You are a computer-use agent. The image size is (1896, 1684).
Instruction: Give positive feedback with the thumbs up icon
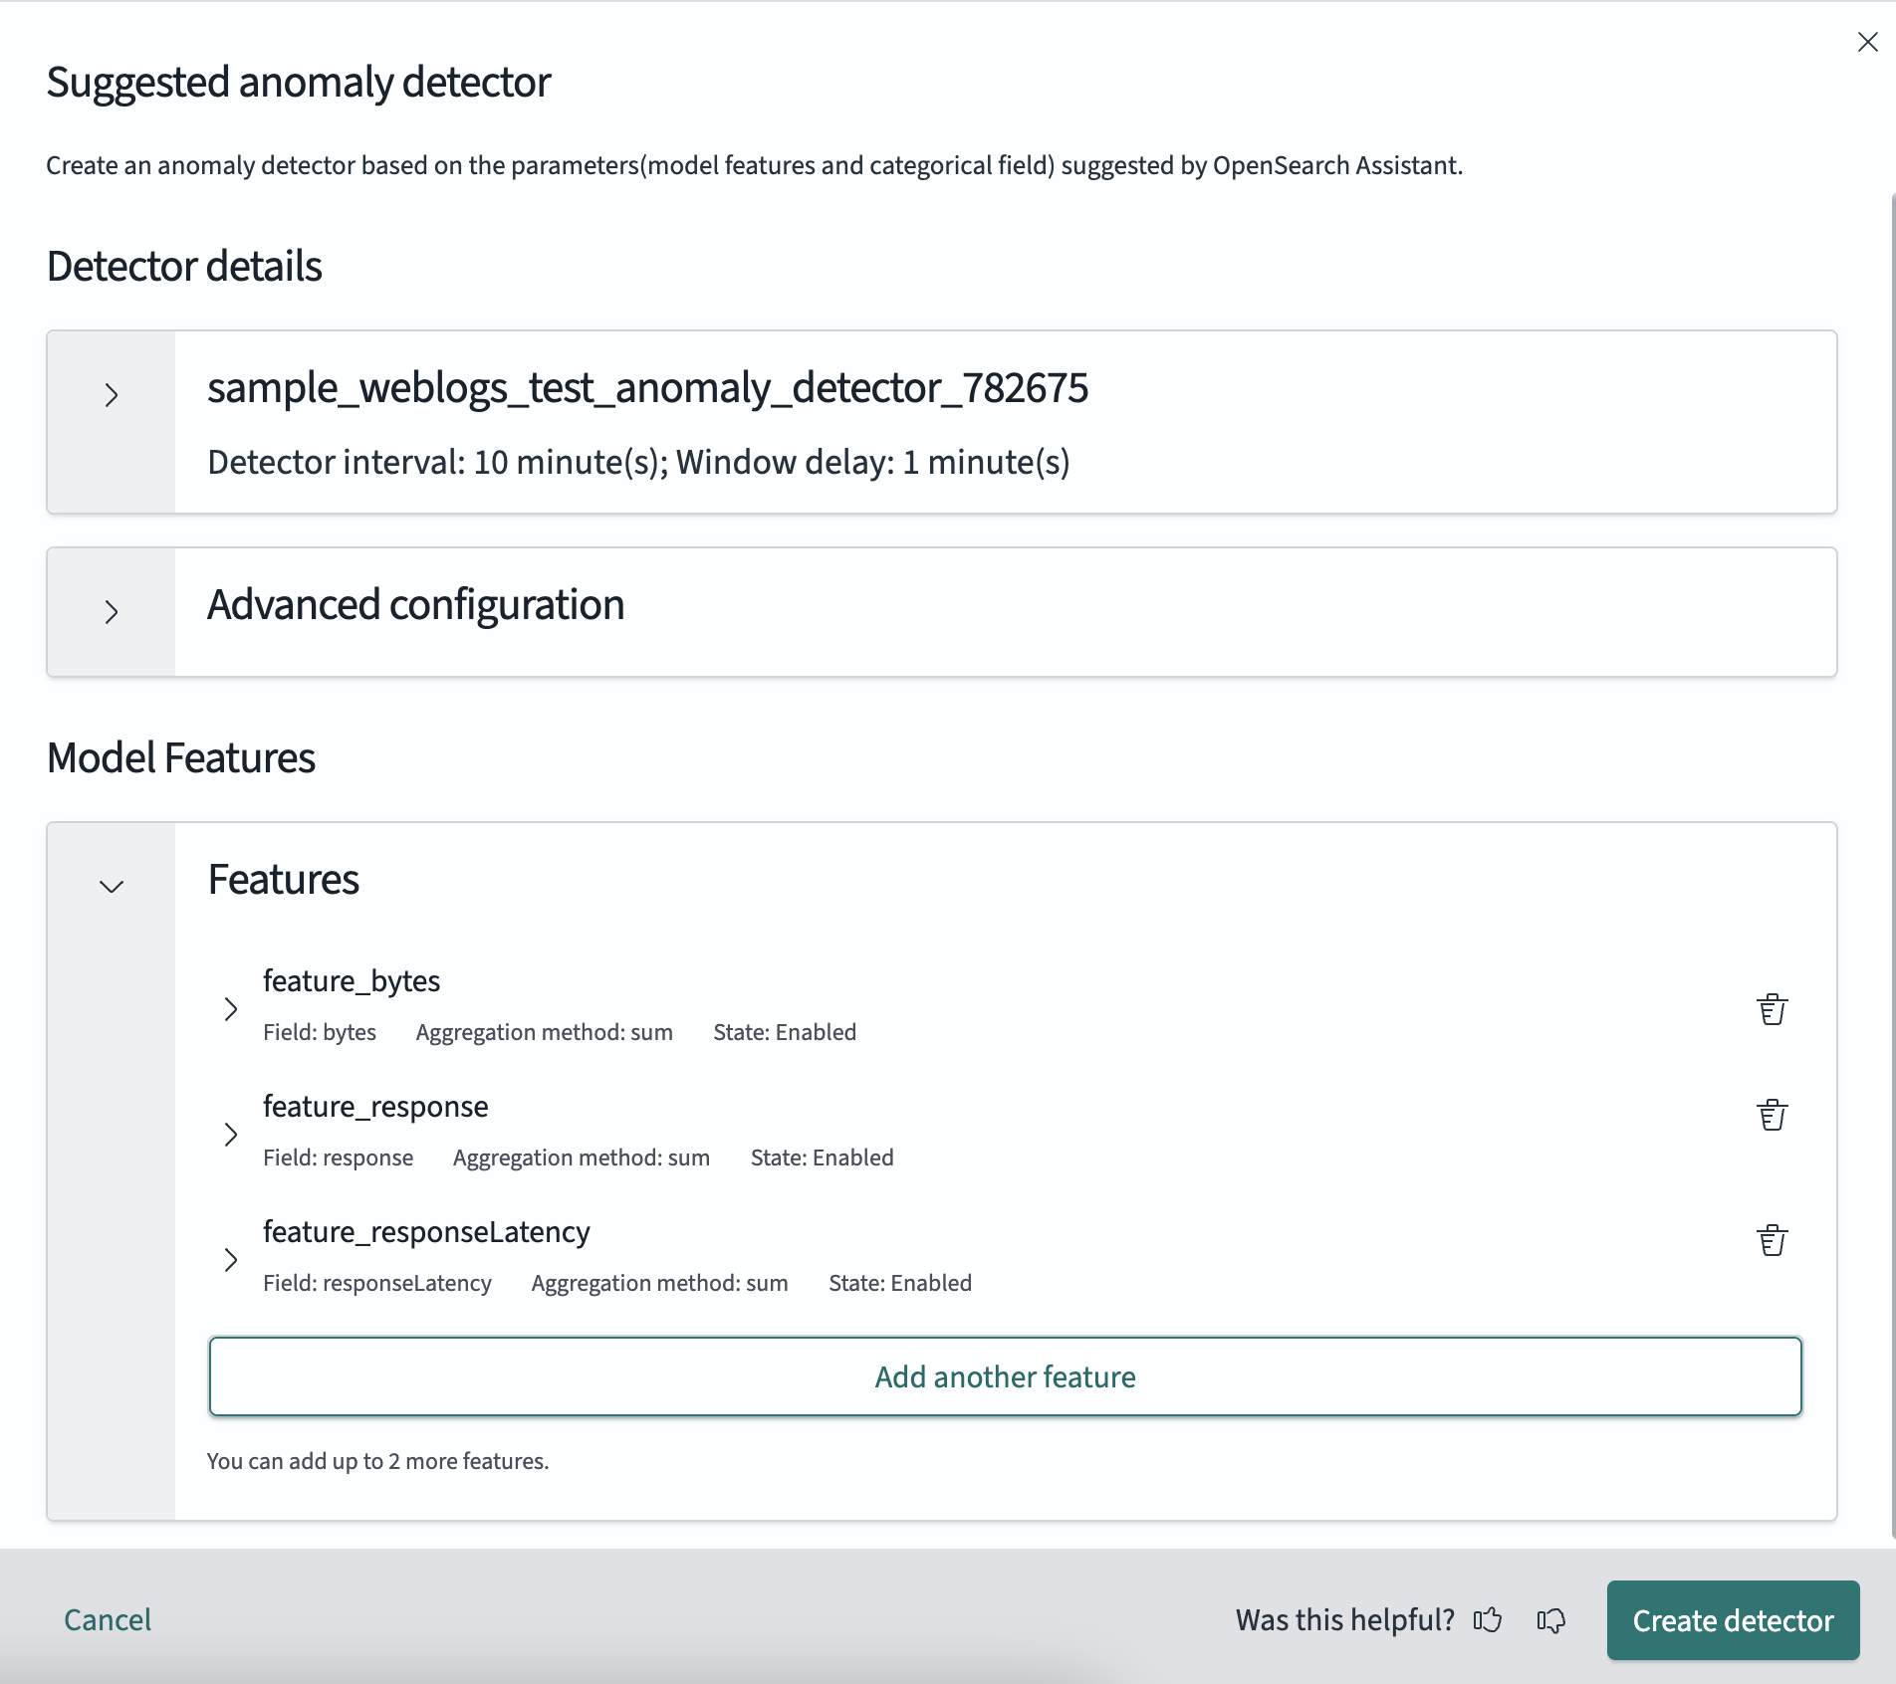[x=1487, y=1620]
